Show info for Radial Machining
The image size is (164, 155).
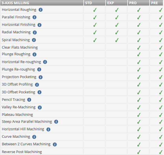(x=35, y=32)
